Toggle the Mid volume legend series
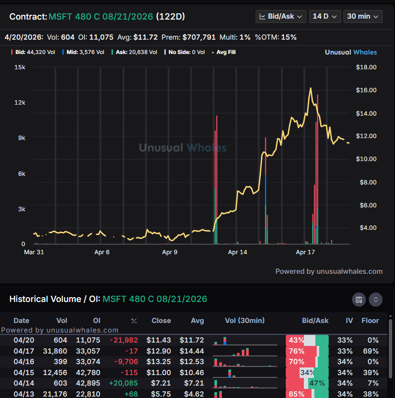This screenshot has width=395, height=398. pos(83,52)
